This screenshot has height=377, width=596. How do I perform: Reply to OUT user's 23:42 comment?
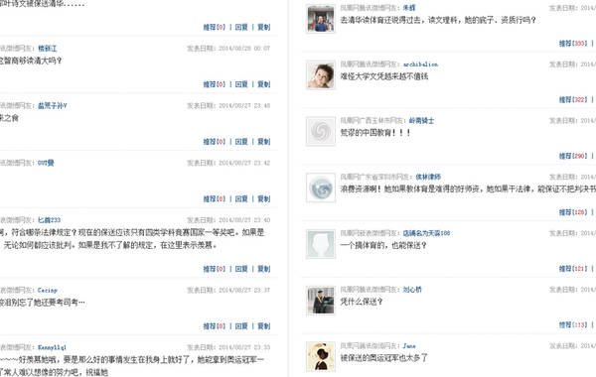click(241, 198)
